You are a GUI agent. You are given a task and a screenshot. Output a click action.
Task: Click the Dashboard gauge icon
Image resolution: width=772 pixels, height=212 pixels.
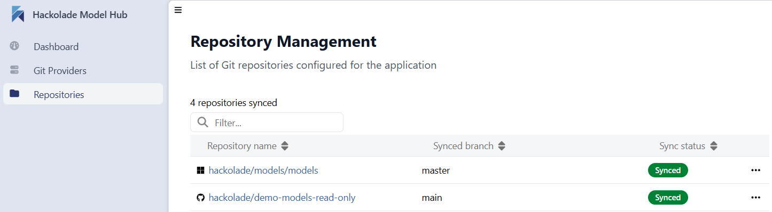pyautogui.click(x=14, y=46)
